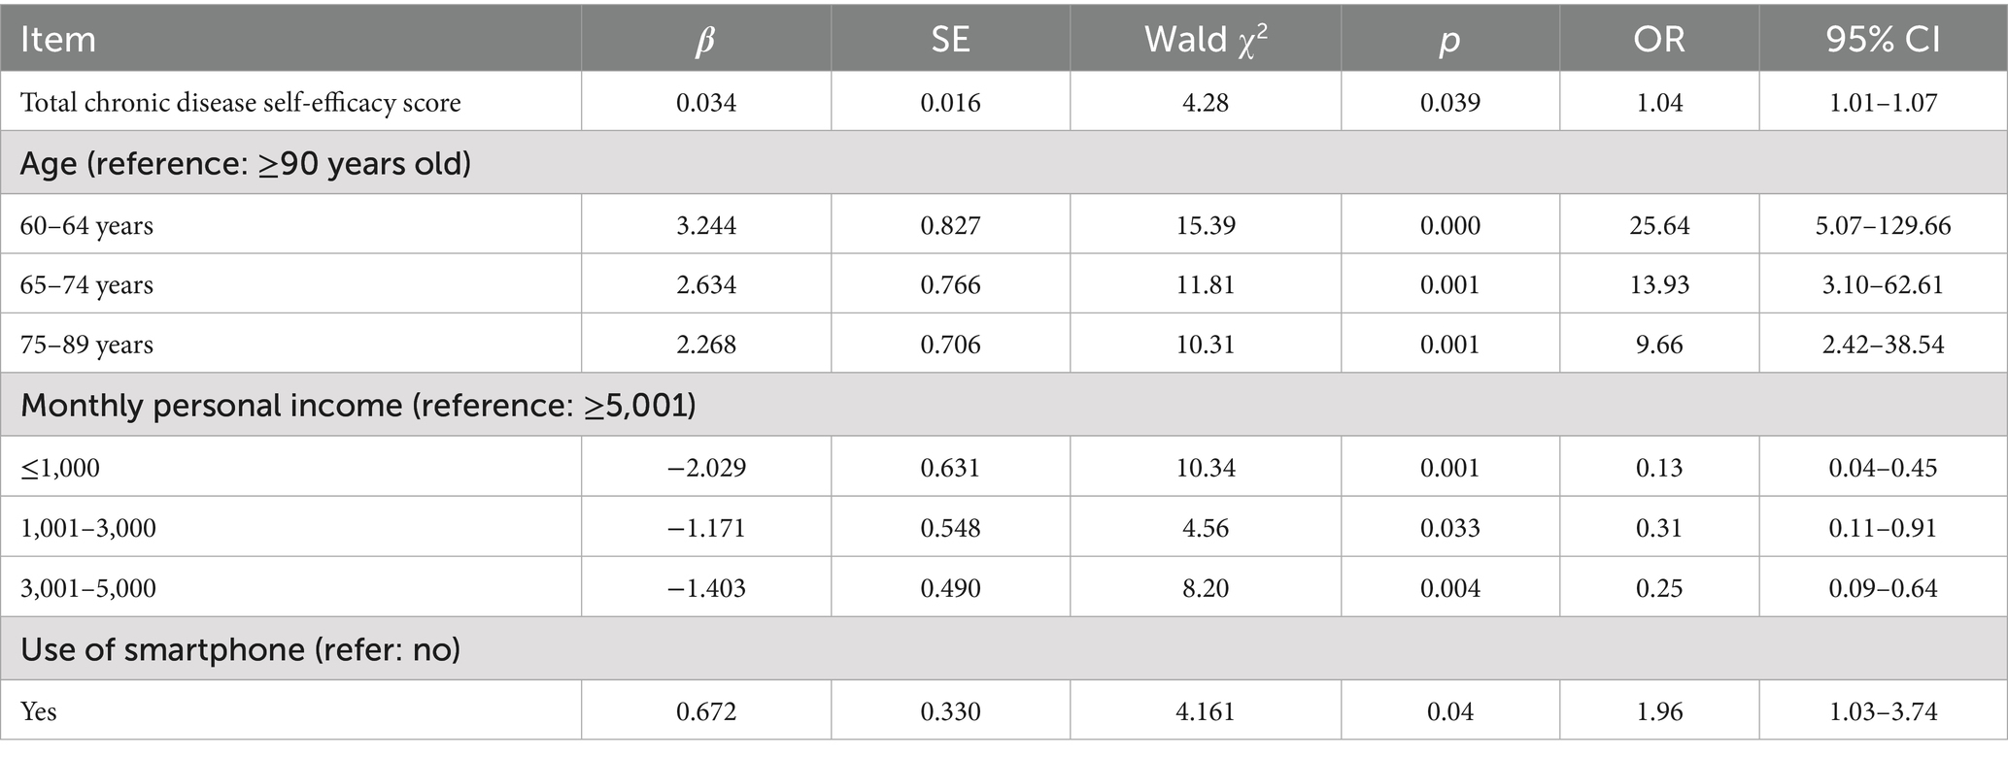Click the confidence interval cell 5.07–129.66
2008x757 pixels.
click(1883, 226)
